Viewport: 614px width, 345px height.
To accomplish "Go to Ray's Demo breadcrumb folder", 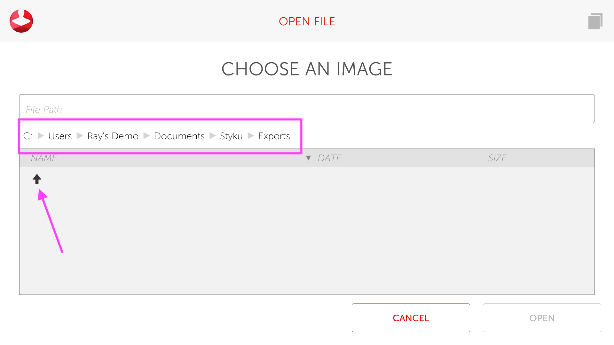I will (113, 136).
